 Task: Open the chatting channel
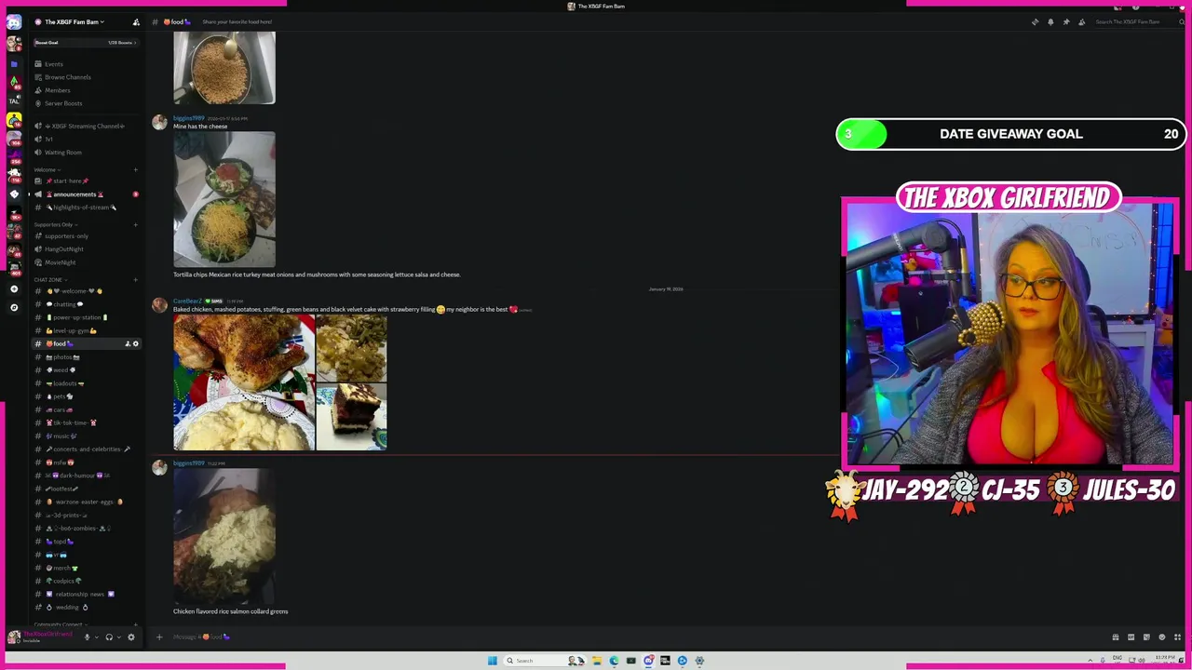click(x=86, y=304)
